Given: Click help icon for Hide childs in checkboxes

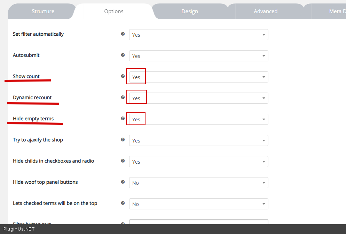Looking at the screenshot, I should coord(123,161).
